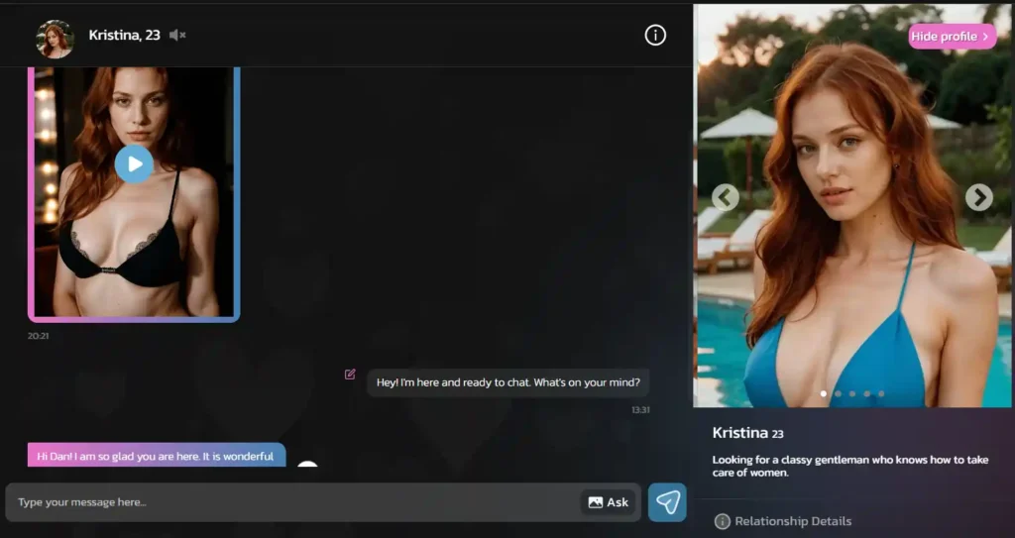Play the video message in chat

coord(134,163)
